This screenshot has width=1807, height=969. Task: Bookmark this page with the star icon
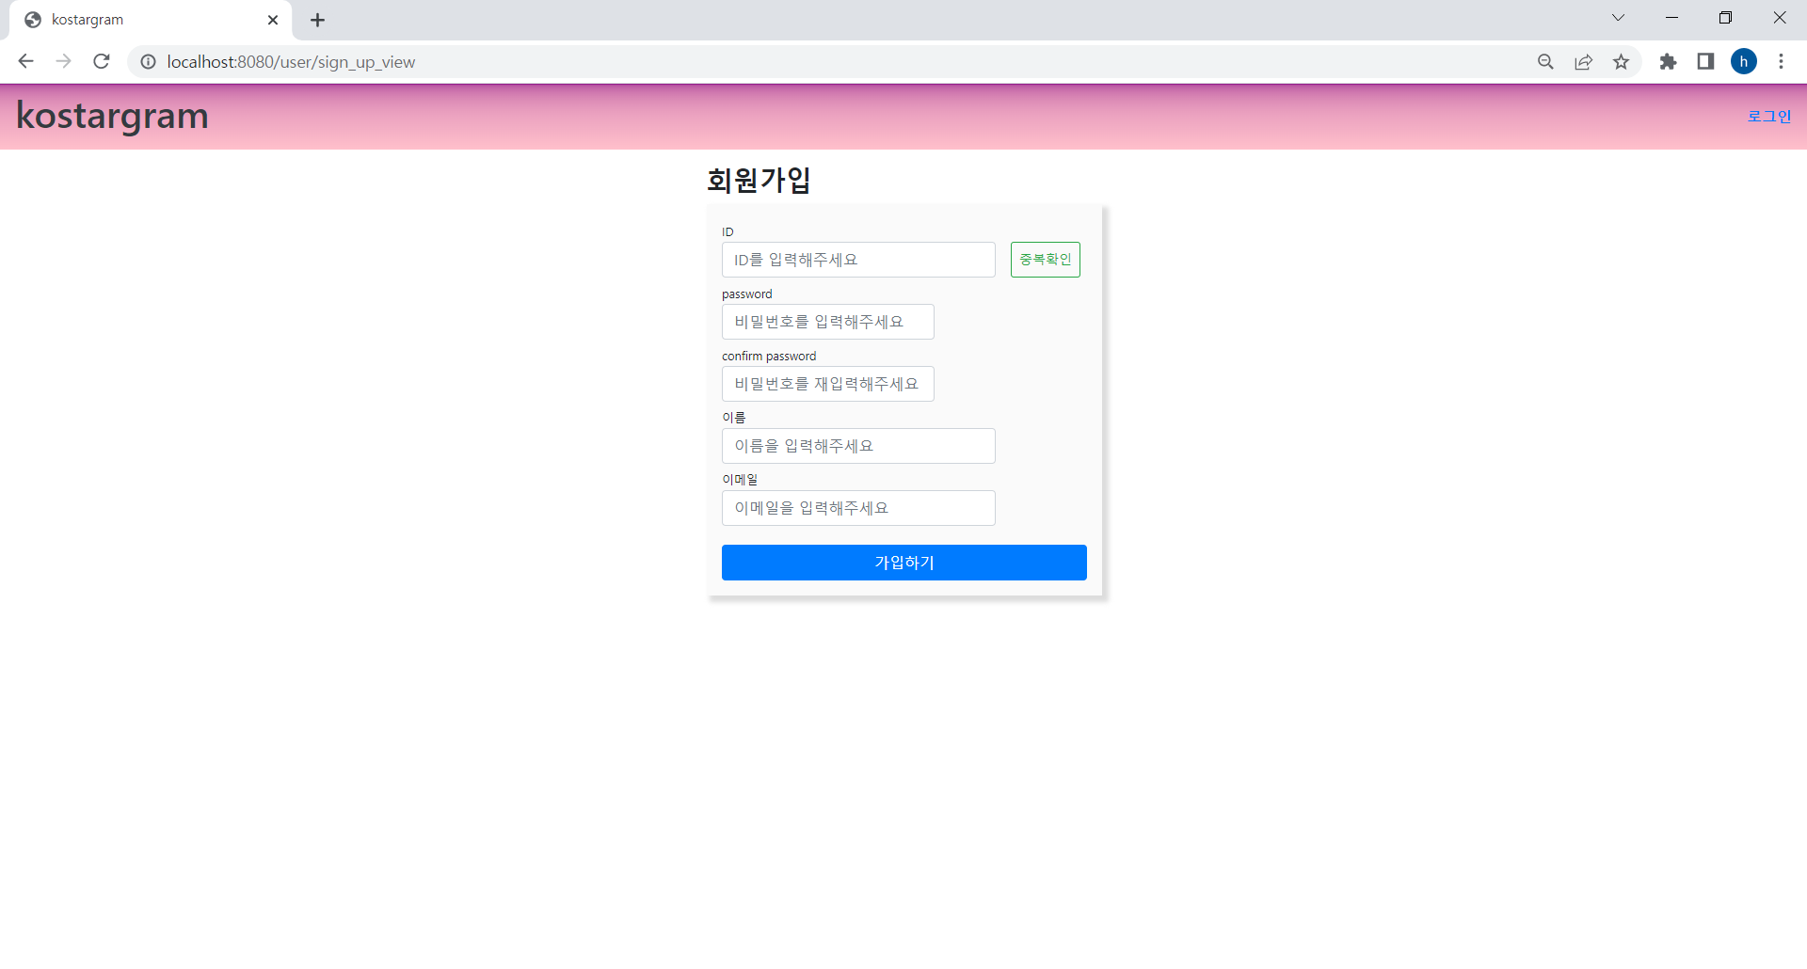(1622, 61)
